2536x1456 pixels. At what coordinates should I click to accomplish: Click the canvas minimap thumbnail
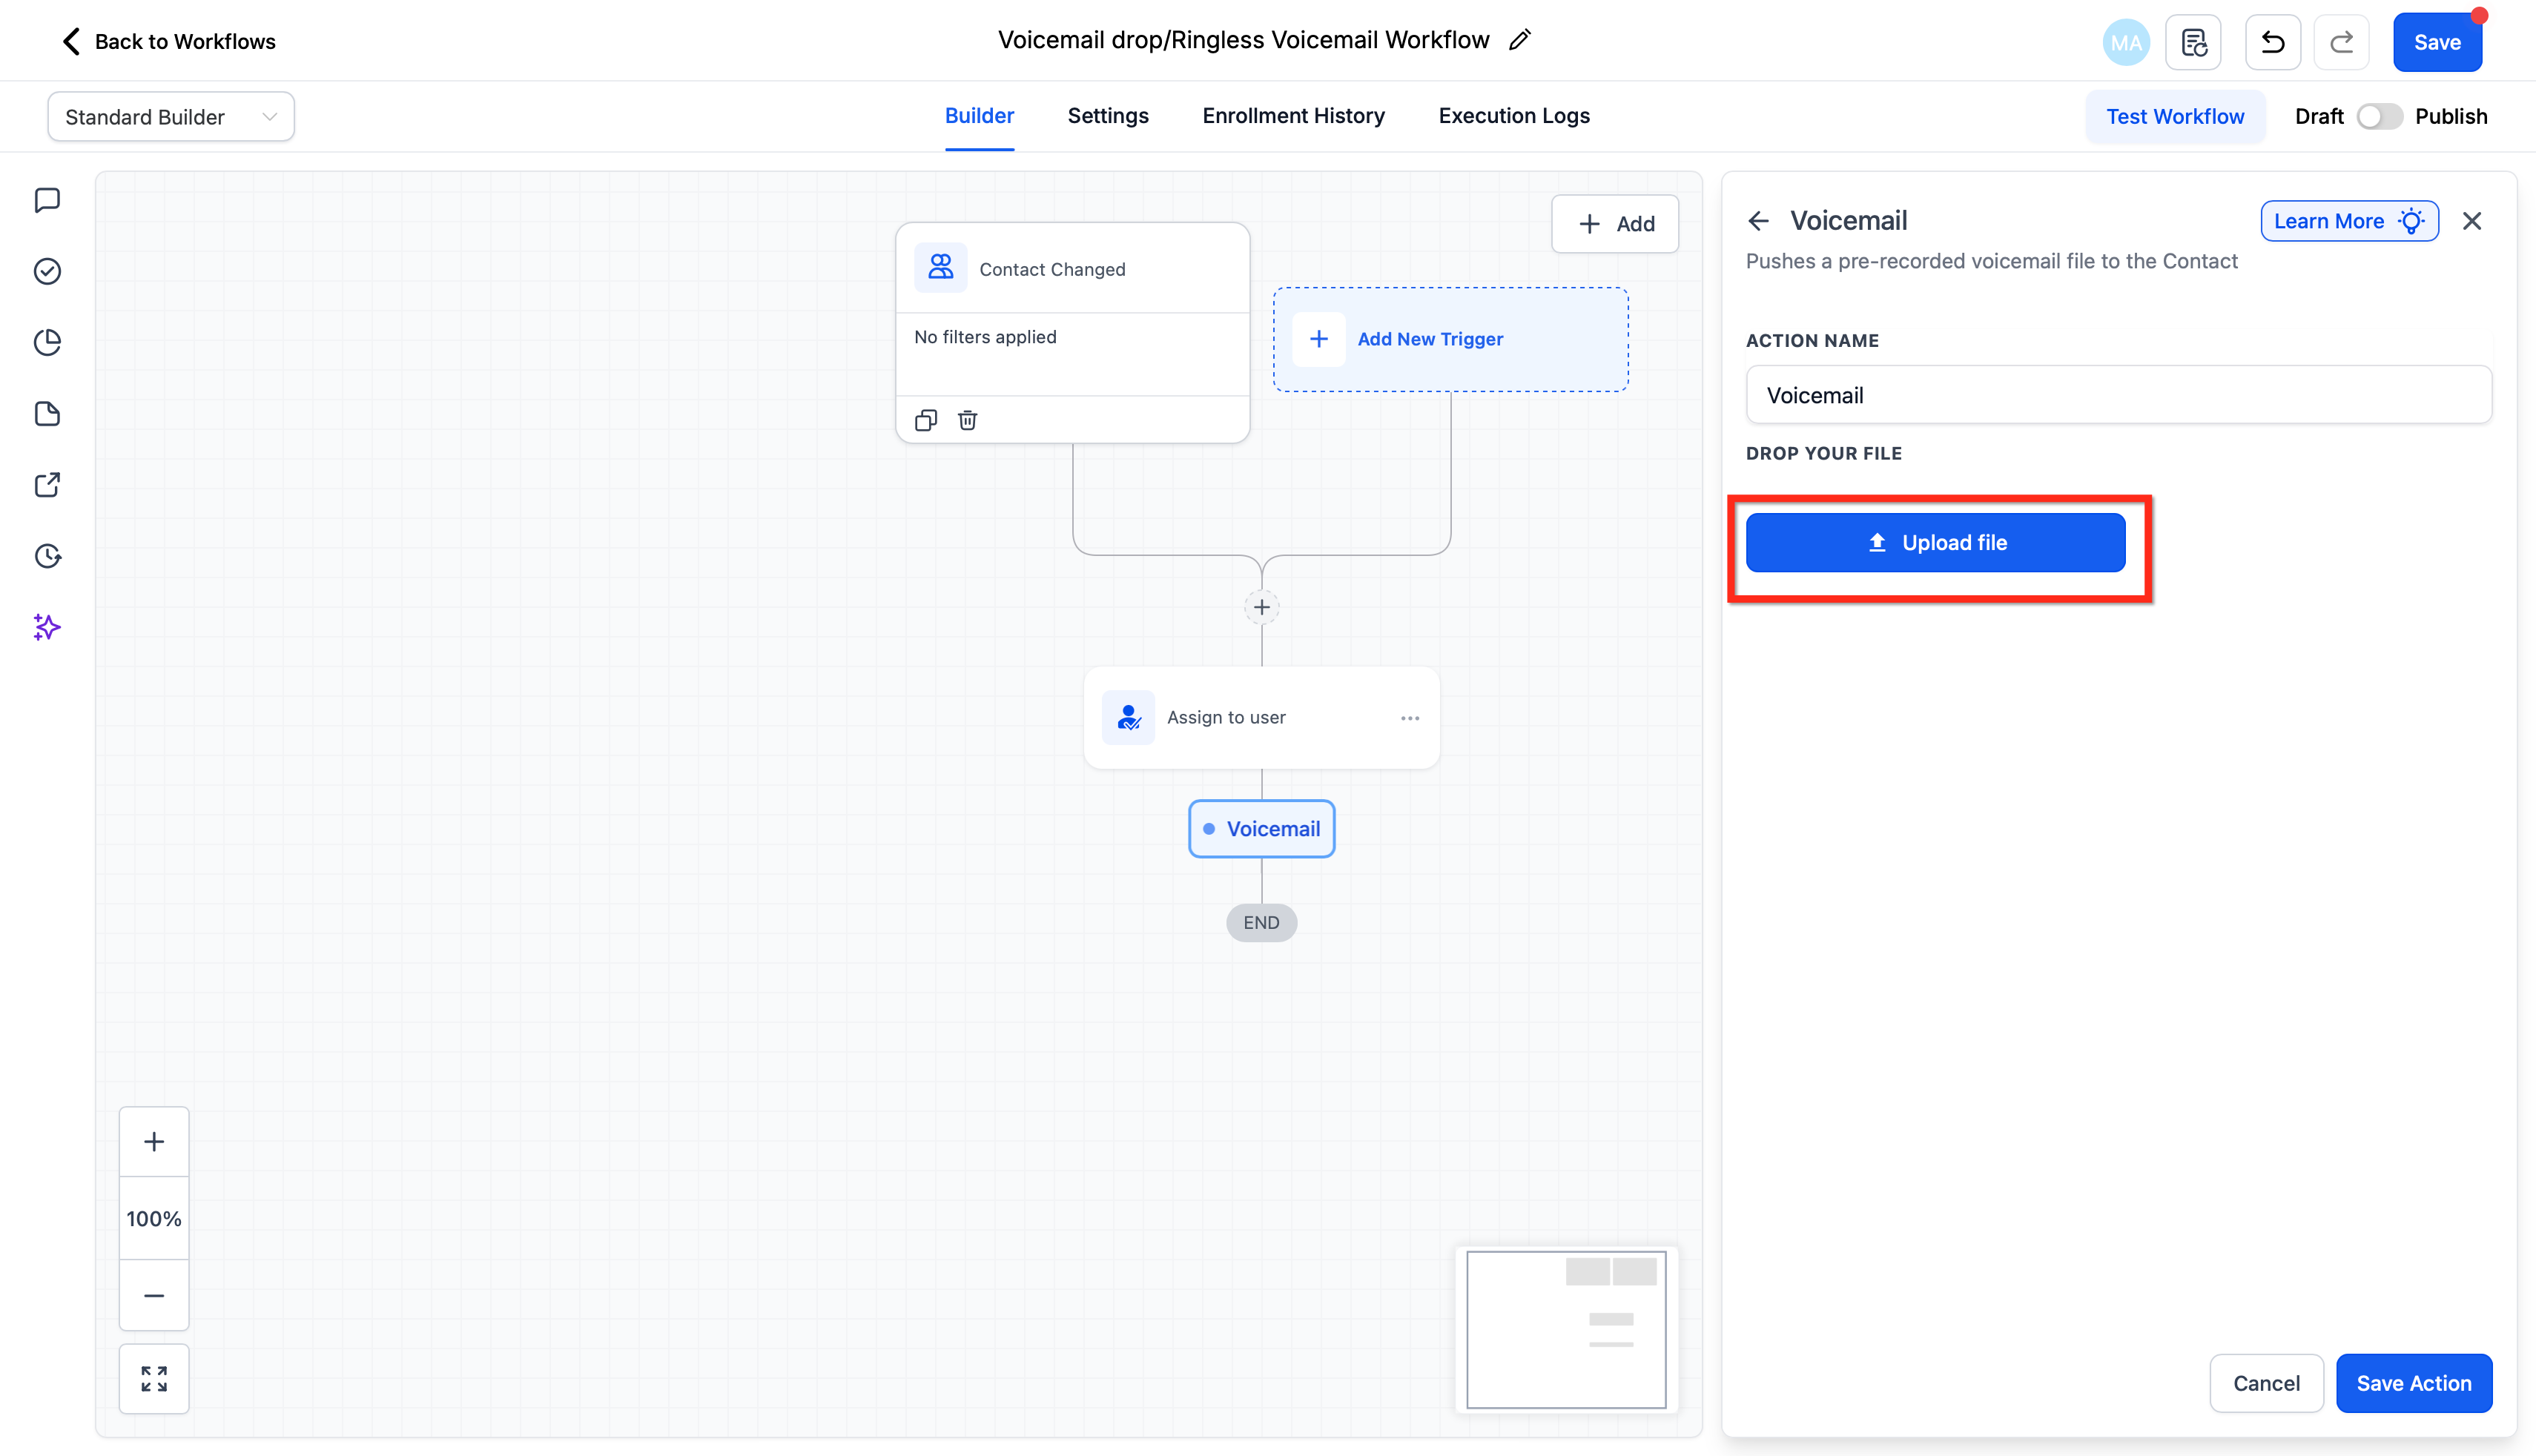click(1566, 1329)
